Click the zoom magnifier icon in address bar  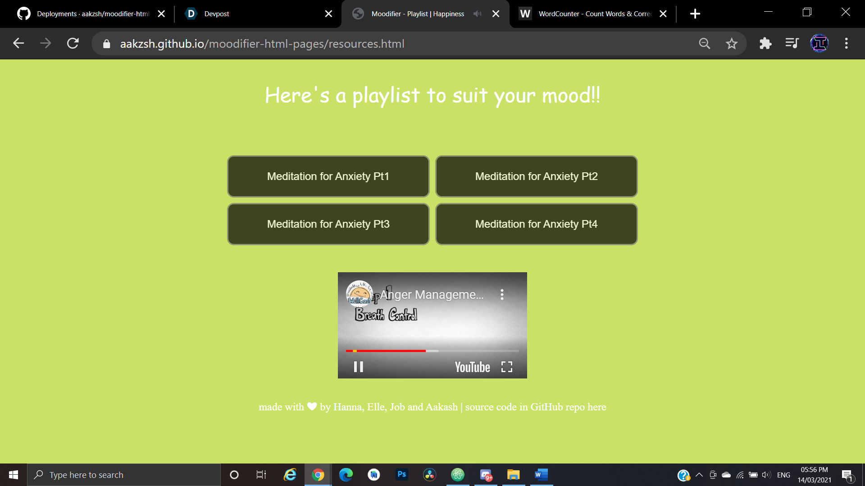pyautogui.click(x=704, y=44)
